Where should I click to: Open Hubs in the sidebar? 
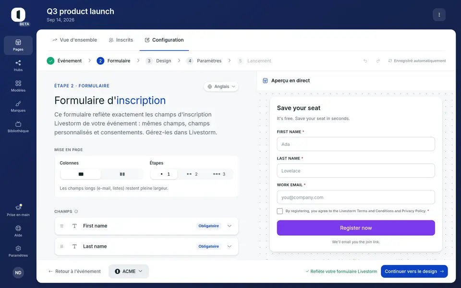click(x=18, y=66)
